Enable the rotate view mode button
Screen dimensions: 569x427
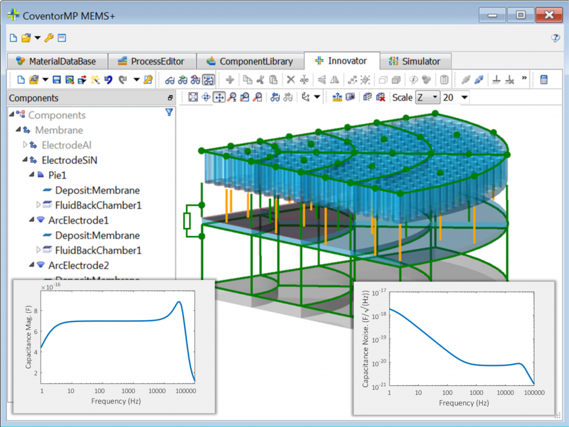[x=206, y=97]
